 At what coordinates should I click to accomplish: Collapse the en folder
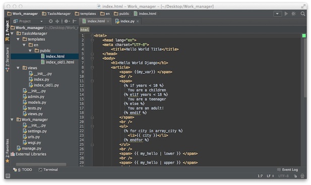pyautogui.click(x=24, y=45)
